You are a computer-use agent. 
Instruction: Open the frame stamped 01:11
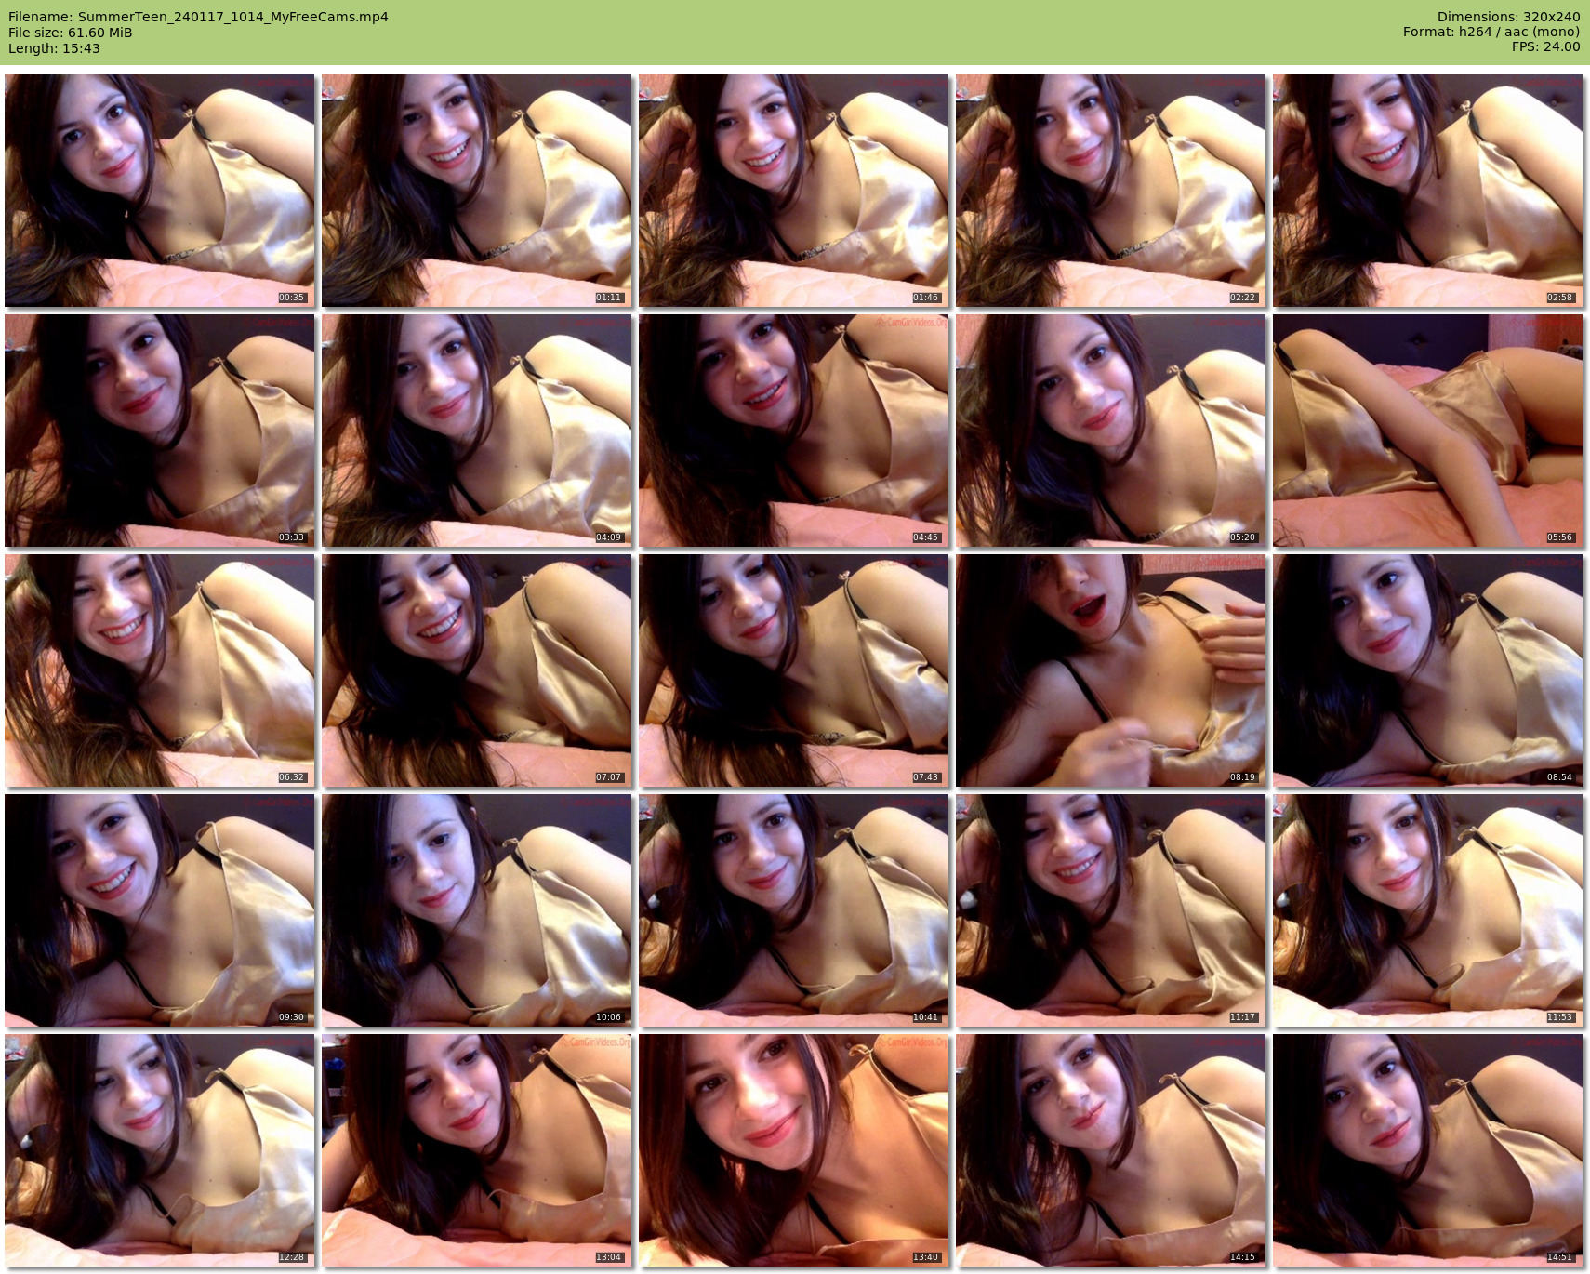click(477, 191)
